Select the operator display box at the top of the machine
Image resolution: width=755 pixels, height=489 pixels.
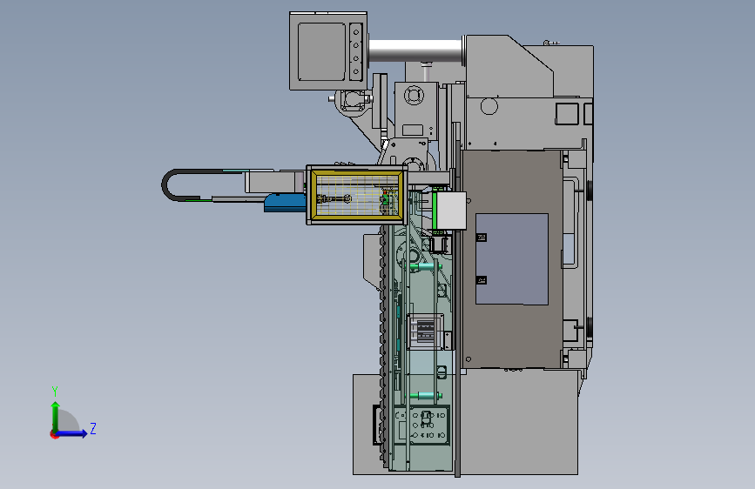(x=328, y=51)
